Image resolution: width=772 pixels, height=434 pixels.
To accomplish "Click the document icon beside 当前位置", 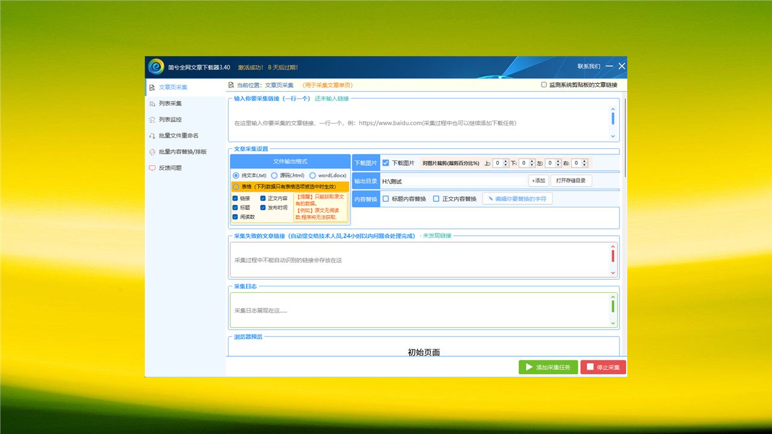I will 231,86.
